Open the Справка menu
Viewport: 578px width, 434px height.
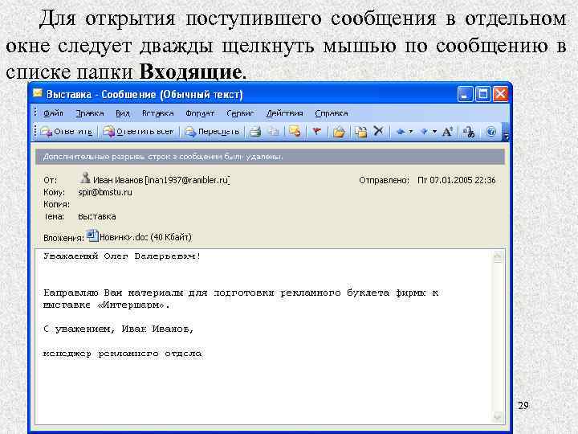pyautogui.click(x=332, y=113)
